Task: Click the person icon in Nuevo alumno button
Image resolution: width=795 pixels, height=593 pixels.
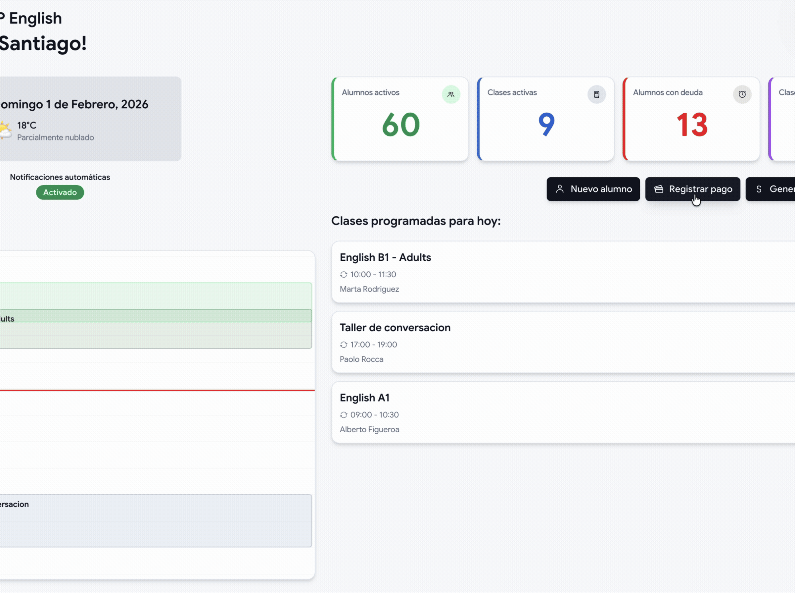Action: tap(560, 189)
